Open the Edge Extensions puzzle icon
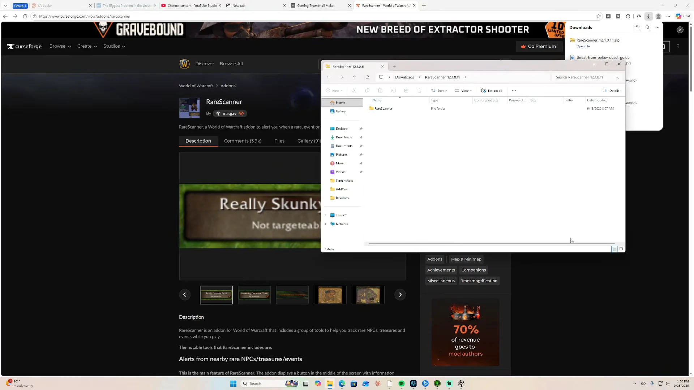This screenshot has height=390, width=694. tap(628, 16)
